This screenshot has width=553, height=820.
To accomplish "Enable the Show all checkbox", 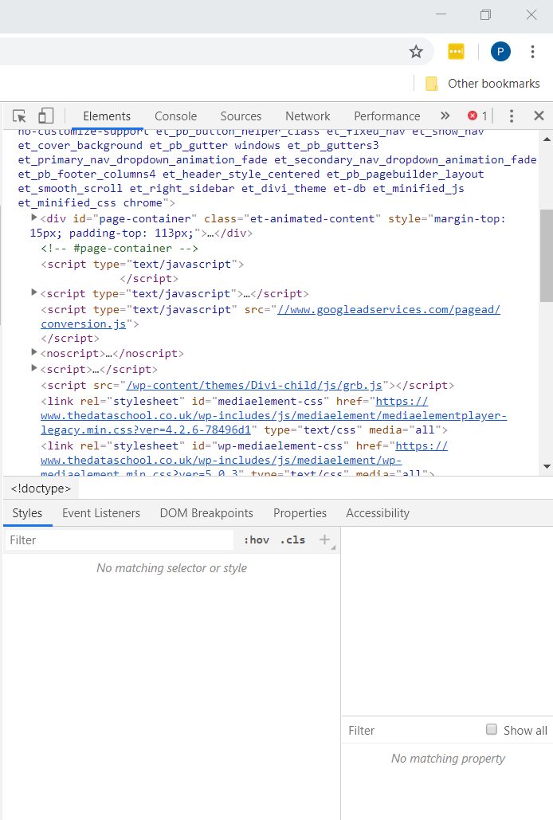I will [492, 729].
